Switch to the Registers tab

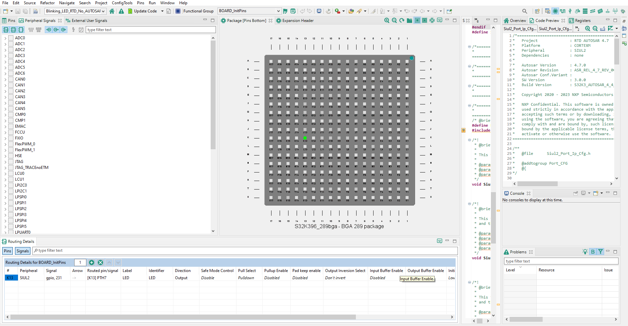click(x=582, y=21)
